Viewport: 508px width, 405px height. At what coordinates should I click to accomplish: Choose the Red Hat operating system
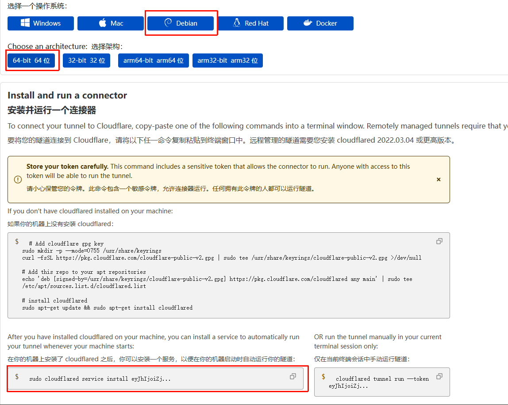click(x=250, y=23)
